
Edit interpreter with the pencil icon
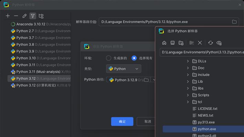pyautogui.click(x=24, y=16)
